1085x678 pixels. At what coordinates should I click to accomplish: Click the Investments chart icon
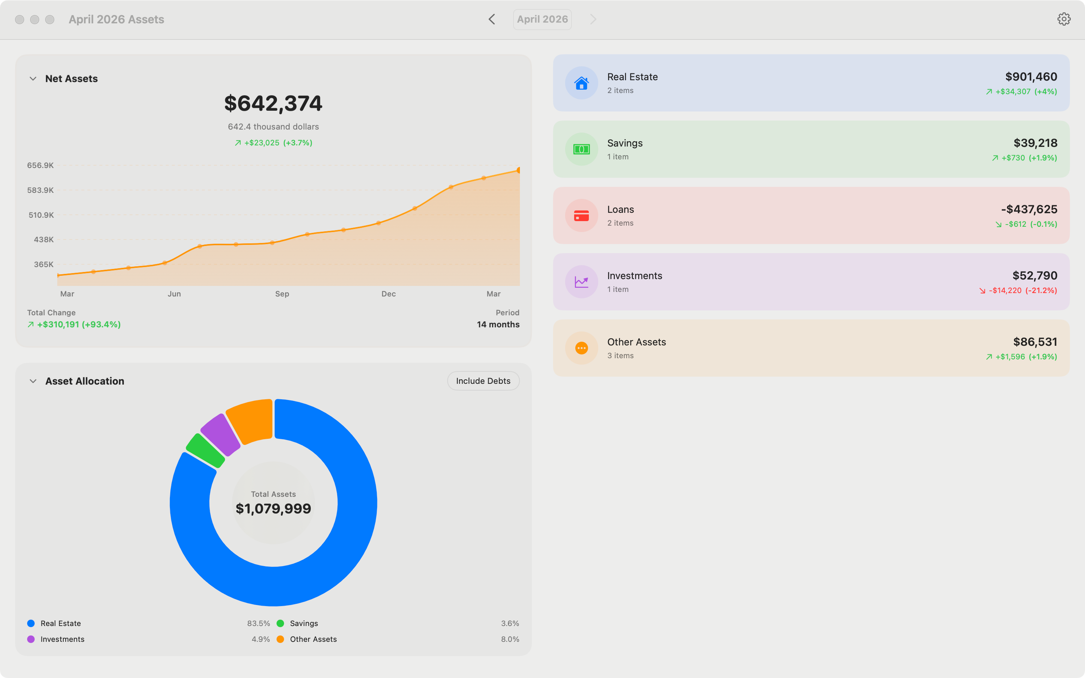click(582, 282)
